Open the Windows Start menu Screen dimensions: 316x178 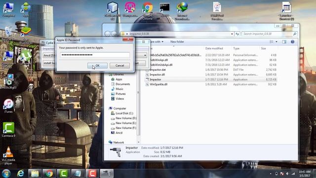click(x=6, y=174)
